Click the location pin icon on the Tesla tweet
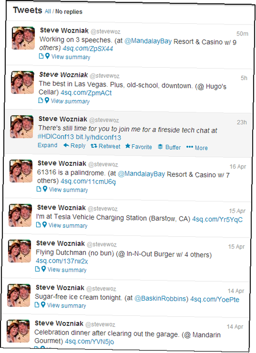Image resolution: width=256 pixels, height=353 pixels. (45, 225)
